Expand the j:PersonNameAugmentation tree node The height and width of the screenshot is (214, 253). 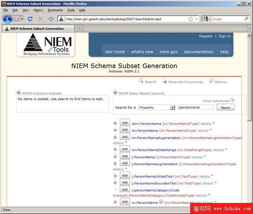point(115,163)
